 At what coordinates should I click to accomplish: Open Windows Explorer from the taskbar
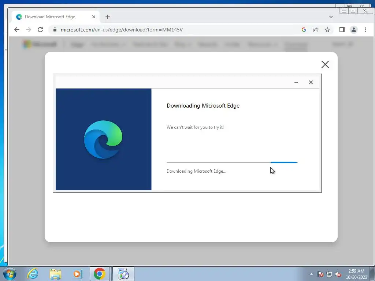tap(55, 274)
